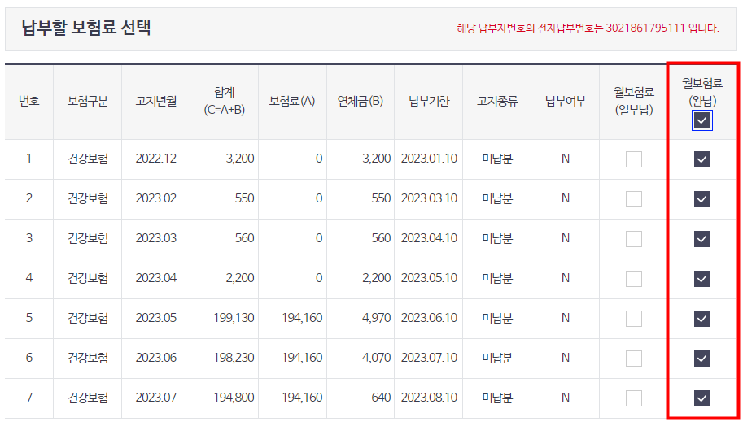Click the 월보험료 (일부납) column header
Viewport: 743px width, 426px height.
[633, 101]
